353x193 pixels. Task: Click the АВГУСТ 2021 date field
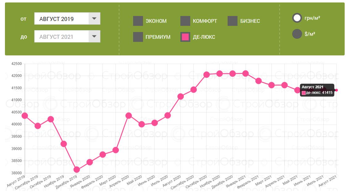61,37
